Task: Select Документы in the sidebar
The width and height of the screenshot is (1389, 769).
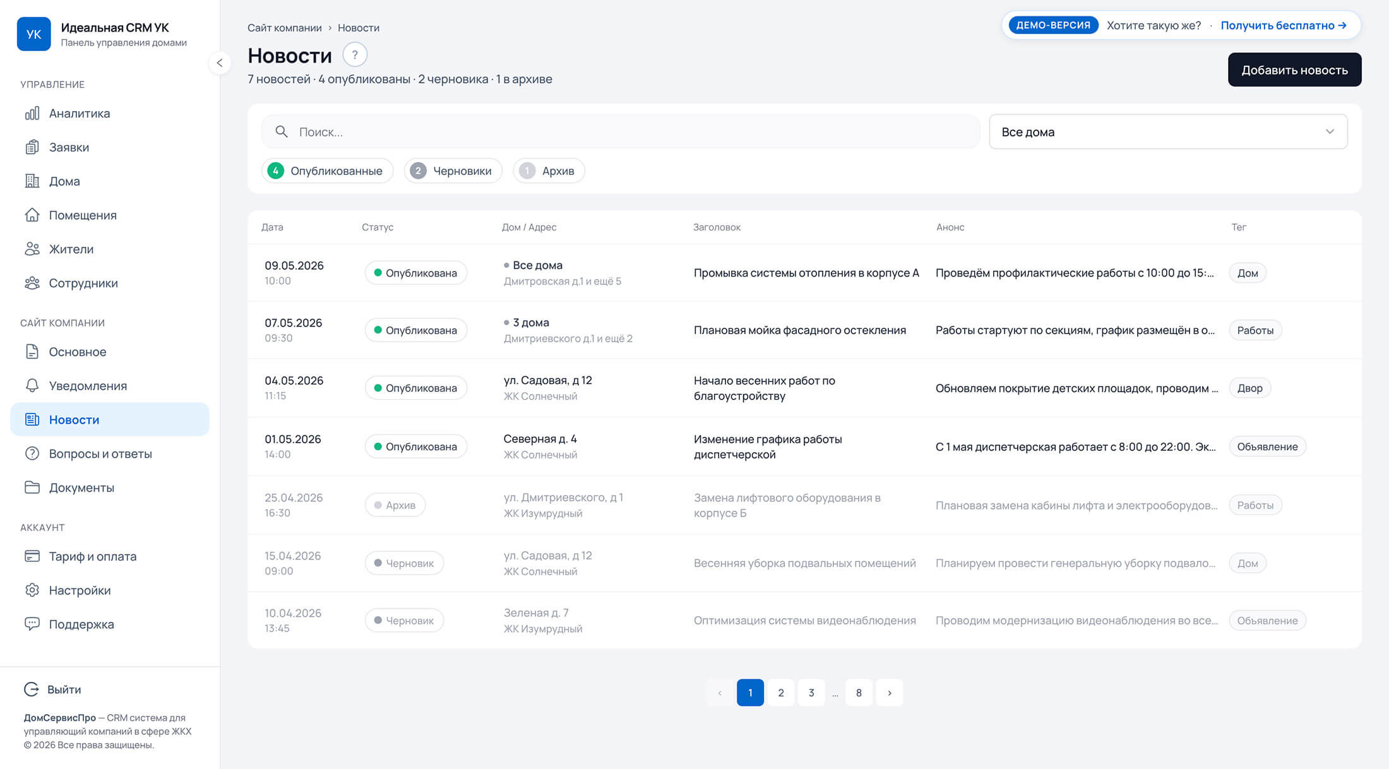Action: tap(110, 487)
